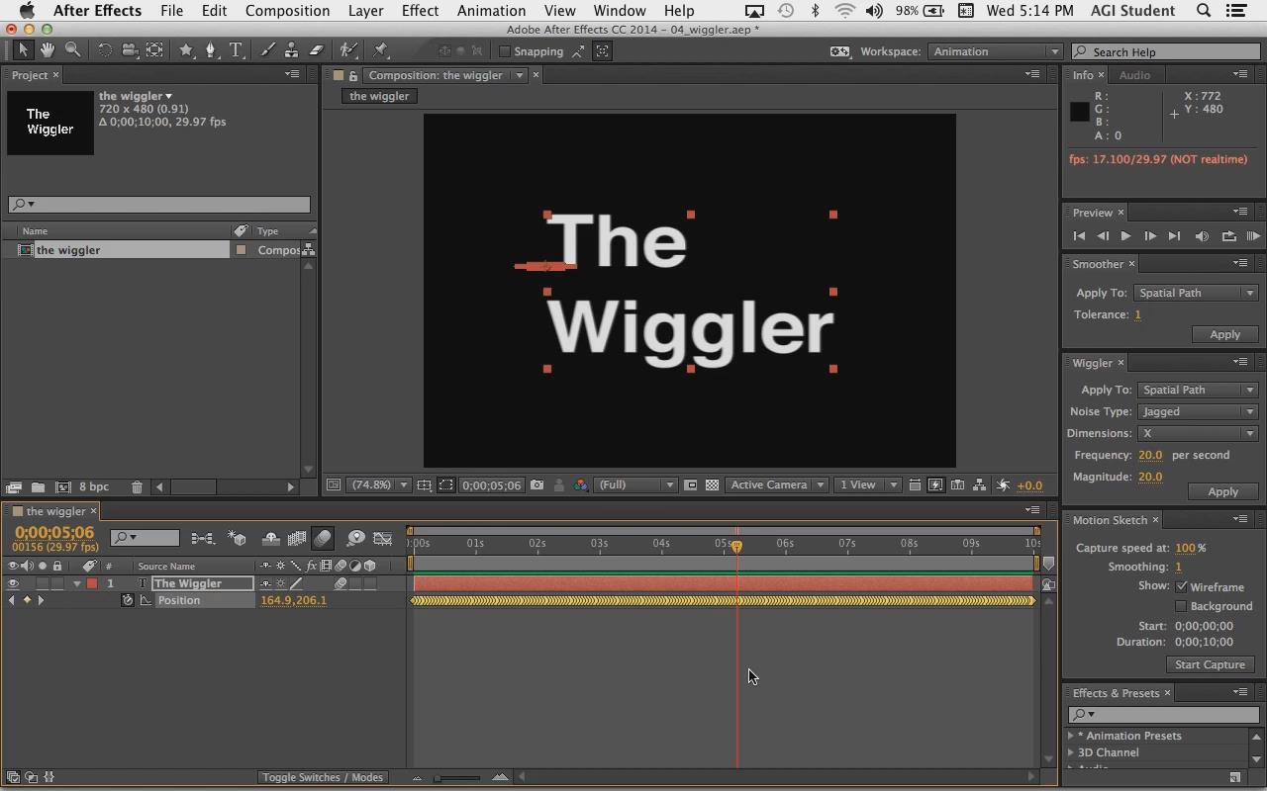Delete selected project item with trash icon
Screen dimensions: 1267x791
tap(137, 486)
